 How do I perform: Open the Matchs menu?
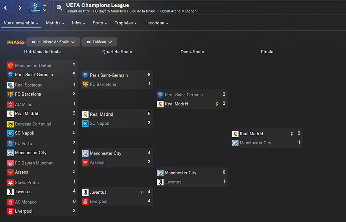55,23
